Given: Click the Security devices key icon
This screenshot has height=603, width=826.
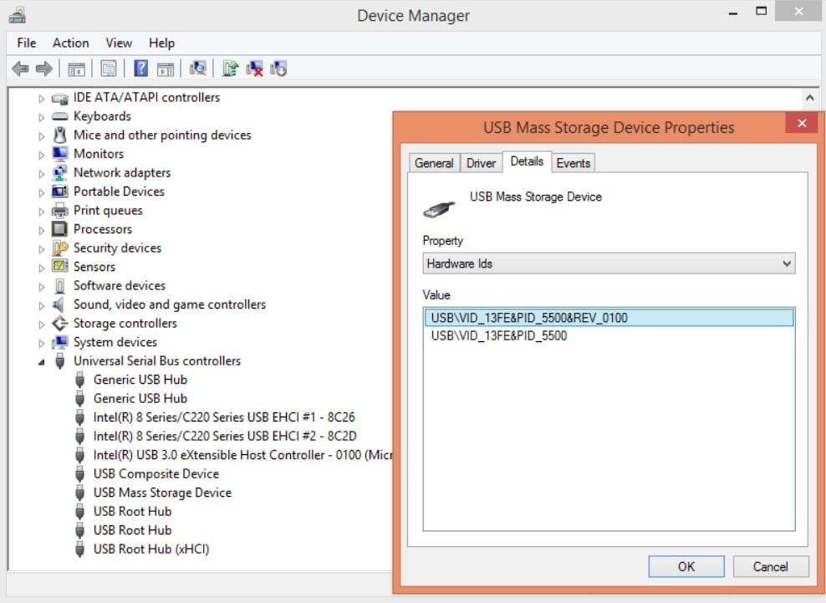Looking at the screenshot, I should point(59,248).
